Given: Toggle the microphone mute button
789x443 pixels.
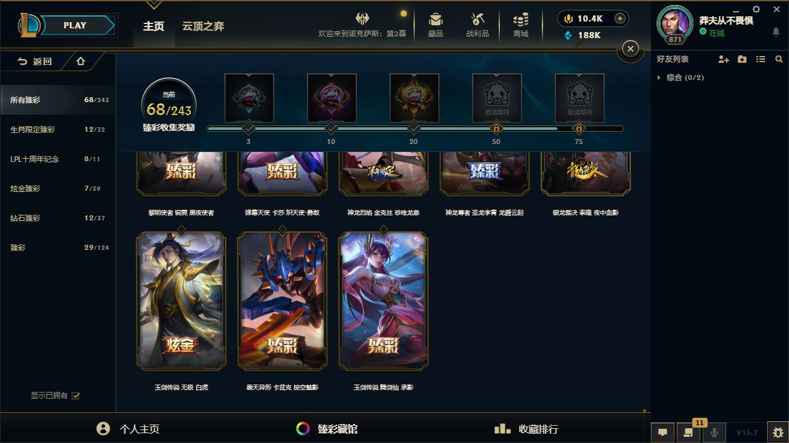Looking at the screenshot, I should [x=714, y=432].
